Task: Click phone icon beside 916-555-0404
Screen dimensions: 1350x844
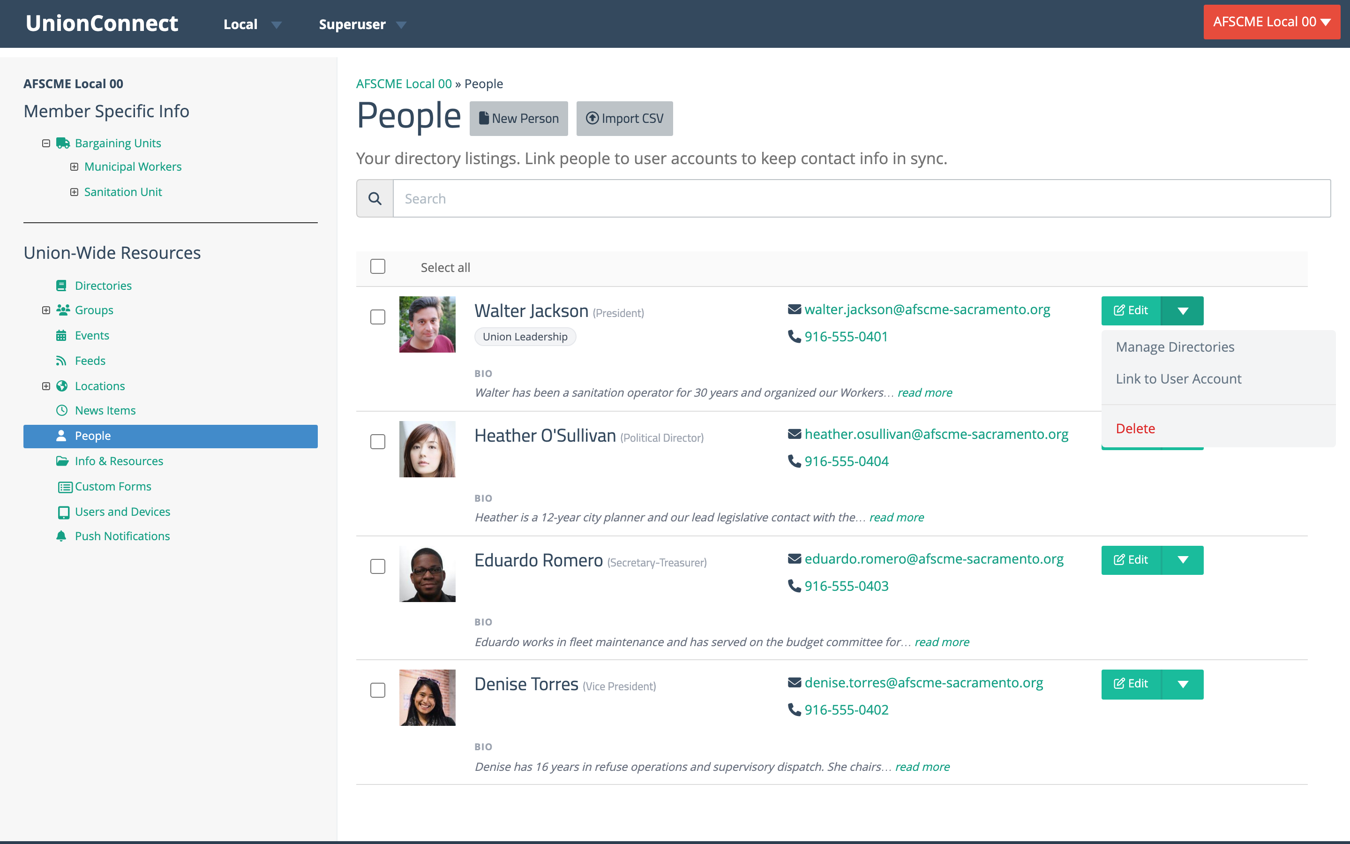Action: point(795,461)
